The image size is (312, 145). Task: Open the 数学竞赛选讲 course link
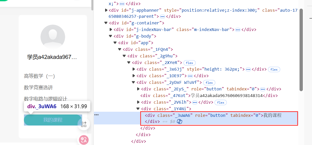point(38,88)
